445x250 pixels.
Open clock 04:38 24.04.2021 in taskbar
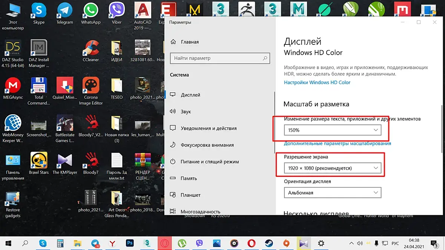[x=414, y=243]
